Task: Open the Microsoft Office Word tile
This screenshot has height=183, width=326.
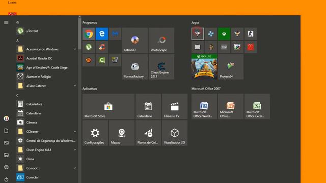Action: 204,106
